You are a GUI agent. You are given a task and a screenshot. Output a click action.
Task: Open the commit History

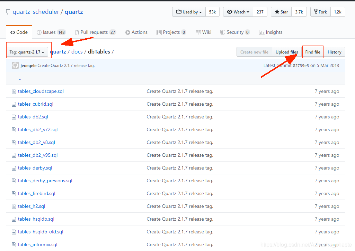pyautogui.click(x=334, y=52)
